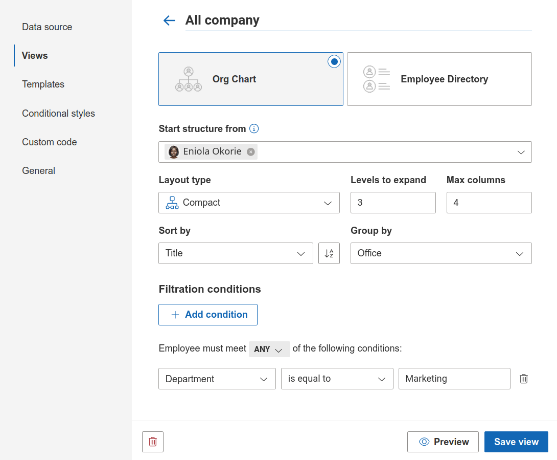
Task: Click the back arrow next to All company
Action: [x=169, y=20]
